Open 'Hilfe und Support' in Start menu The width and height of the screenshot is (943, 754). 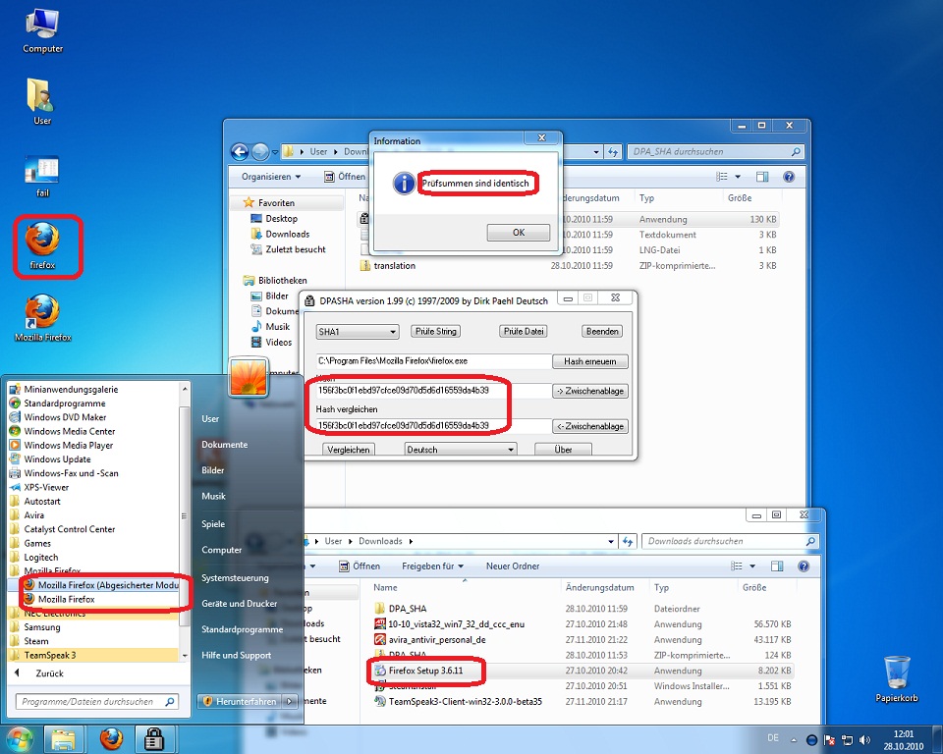237,656
